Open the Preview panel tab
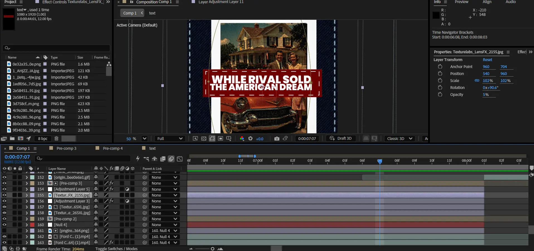Image resolution: width=534 pixels, height=251 pixels. [x=461, y=2]
